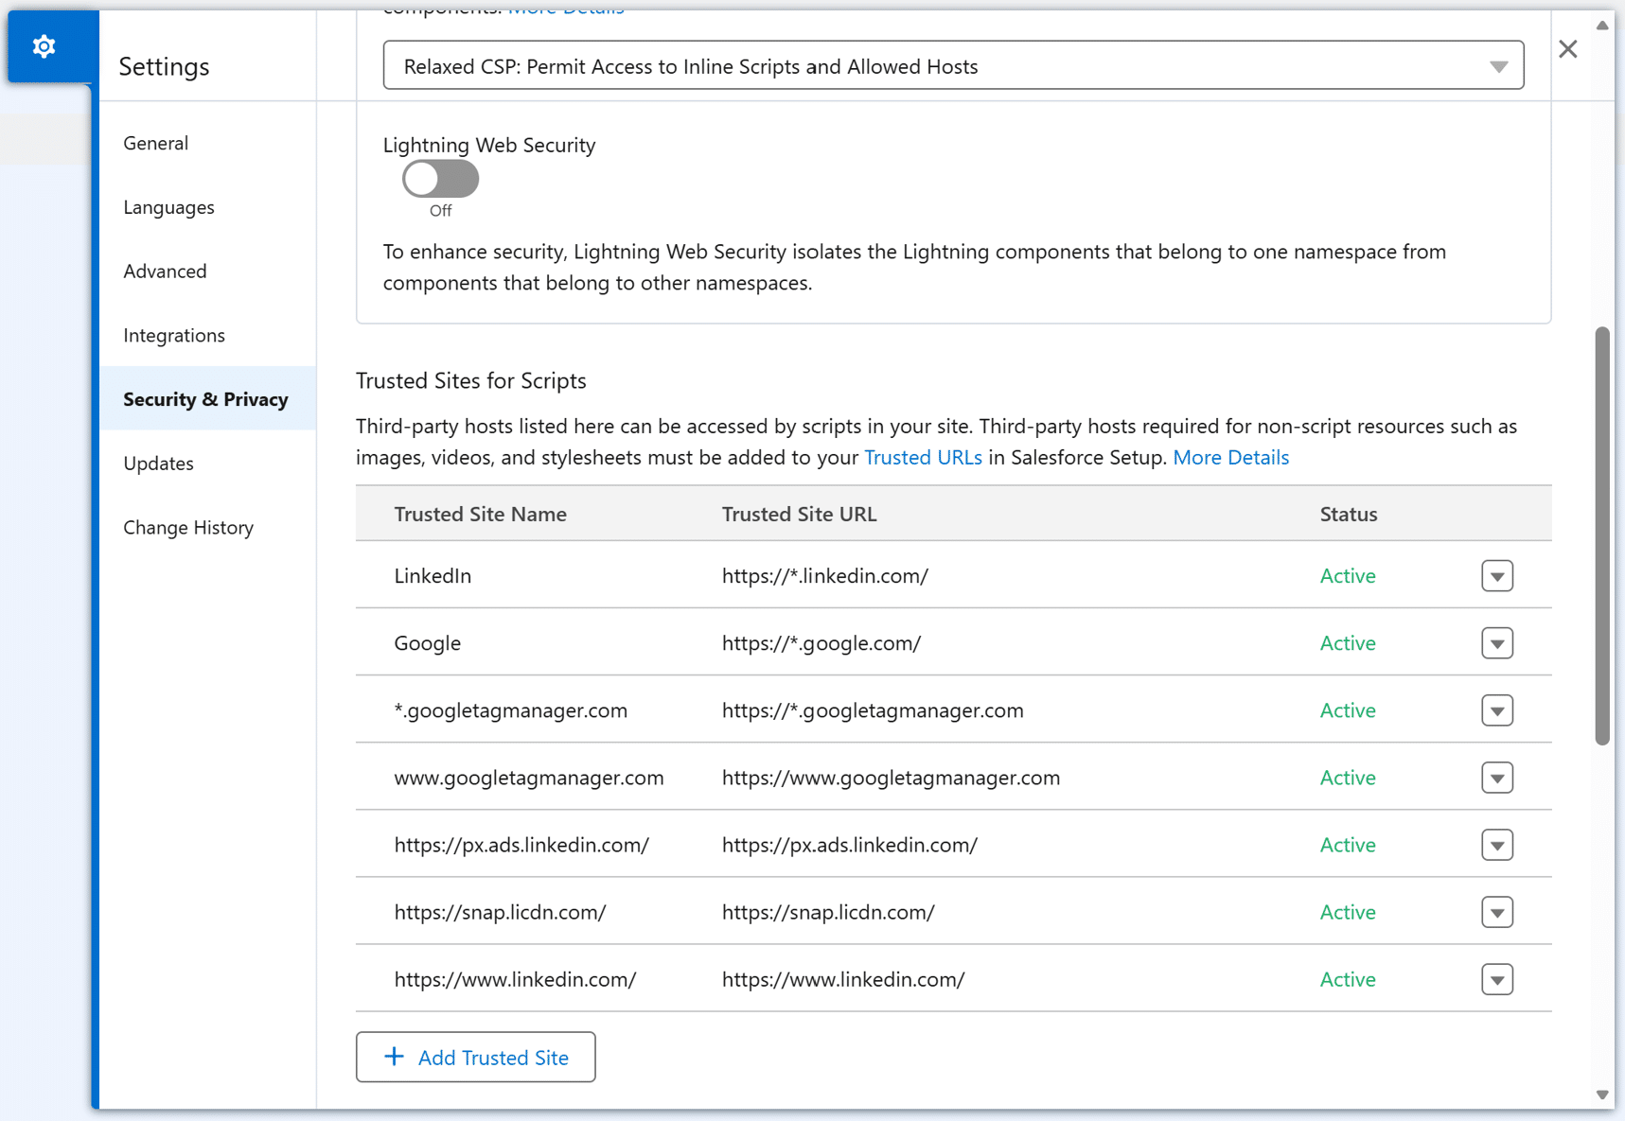
Task: Open actions menu for LinkedIn row
Action: [x=1496, y=576]
